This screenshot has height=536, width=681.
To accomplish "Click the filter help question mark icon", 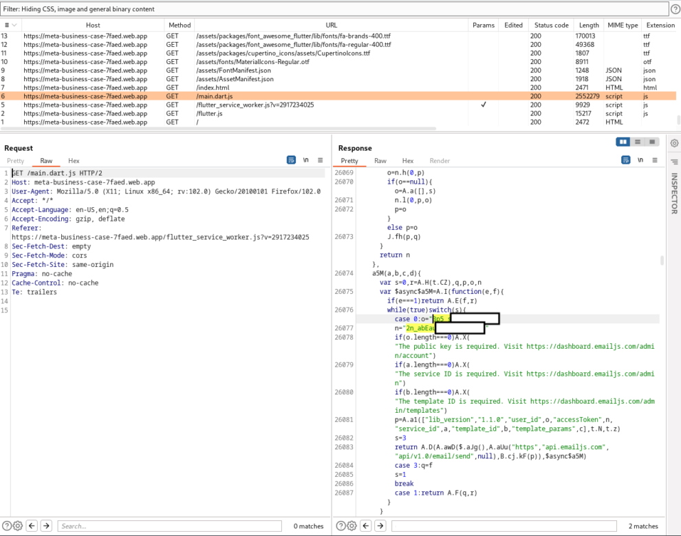I will [675, 9].
